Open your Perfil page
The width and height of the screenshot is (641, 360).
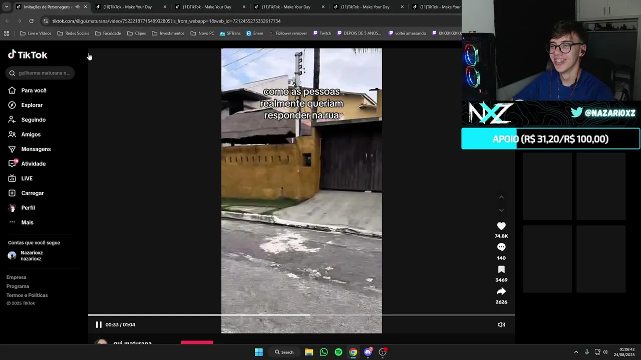[22, 207]
